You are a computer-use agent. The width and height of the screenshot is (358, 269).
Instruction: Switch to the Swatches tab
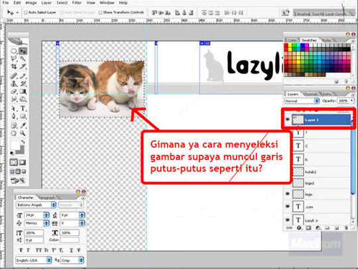click(x=309, y=41)
